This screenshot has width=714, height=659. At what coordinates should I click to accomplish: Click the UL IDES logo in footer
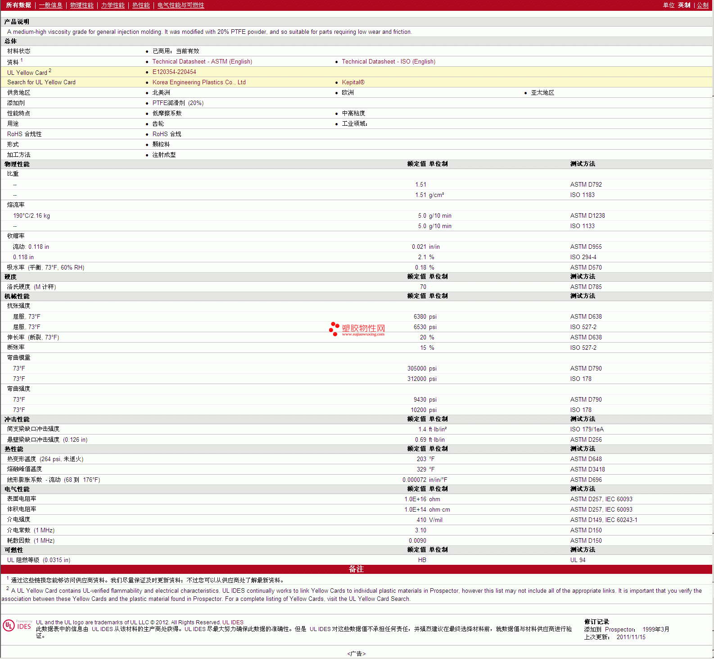click(17, 625)
